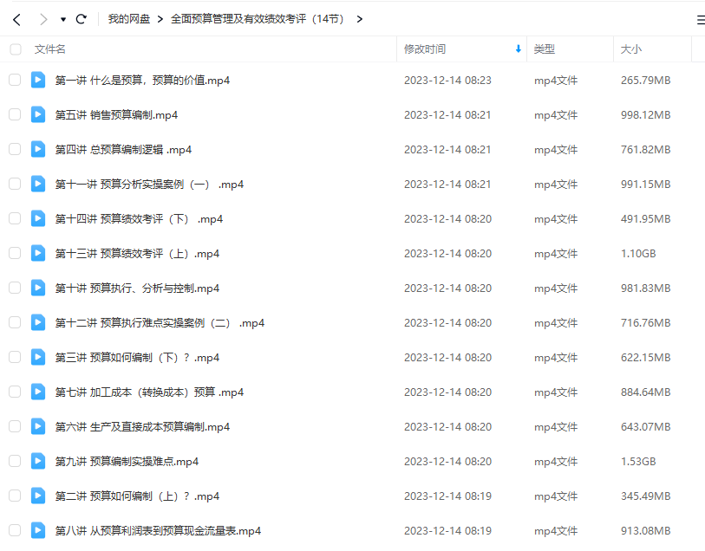
Task: Select file 第六讲 生产及直接成本预算编制.mp4
Action: pos(142,427)
